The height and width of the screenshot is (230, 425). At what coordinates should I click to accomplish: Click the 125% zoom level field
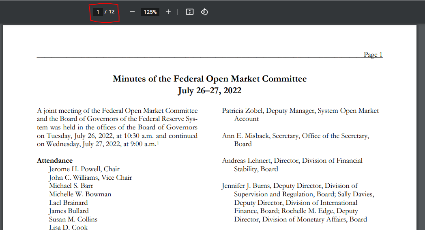coord(150,12)
